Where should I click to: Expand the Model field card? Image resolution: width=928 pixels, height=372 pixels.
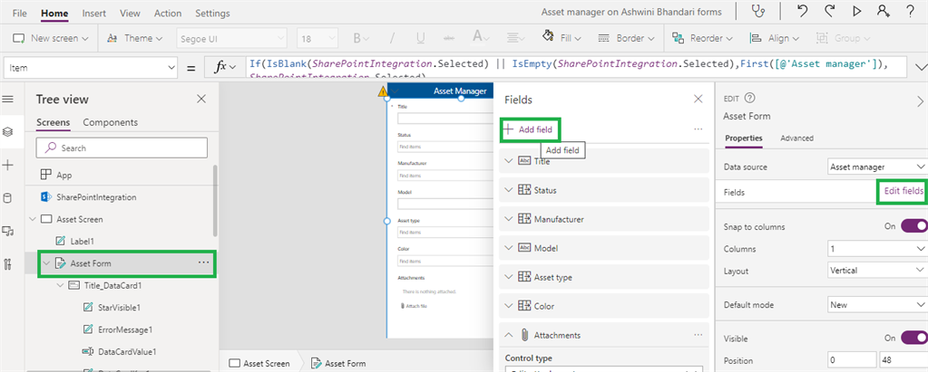coord(509,248)
